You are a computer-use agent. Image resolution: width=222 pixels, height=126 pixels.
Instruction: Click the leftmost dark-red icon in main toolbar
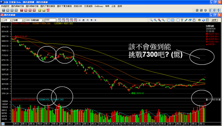pyautogui.click(x=22, y=10)
